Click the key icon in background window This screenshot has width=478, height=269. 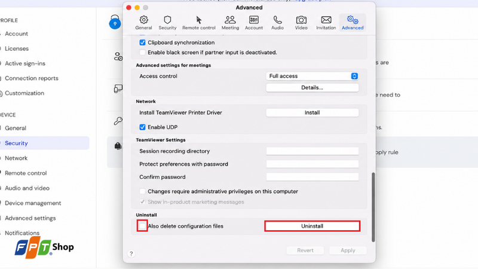point(118,121)
